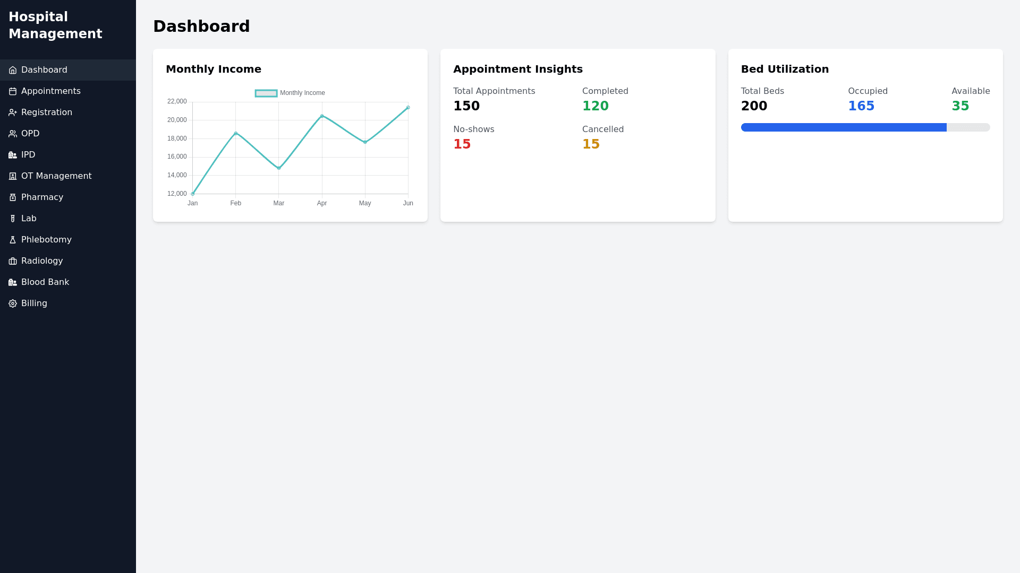The width and height of the screenshot is (1020, 573).
Task: Click the Radiology briefcase icon
Action: [x=13, y=261]
